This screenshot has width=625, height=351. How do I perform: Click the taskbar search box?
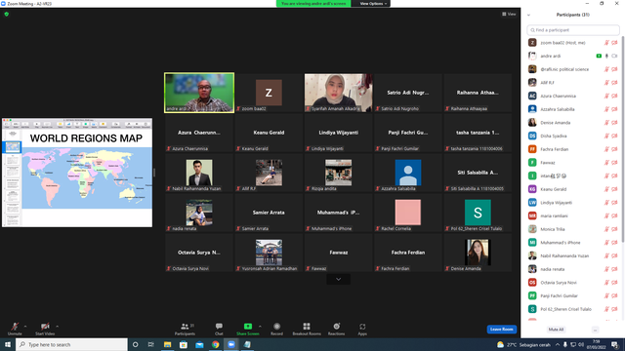click(71, 344)
